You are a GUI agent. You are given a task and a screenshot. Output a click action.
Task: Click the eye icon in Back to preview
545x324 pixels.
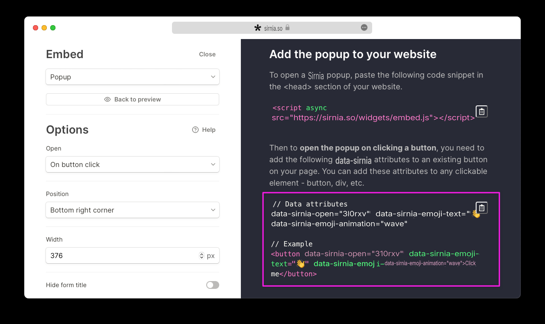click(107, 99)
